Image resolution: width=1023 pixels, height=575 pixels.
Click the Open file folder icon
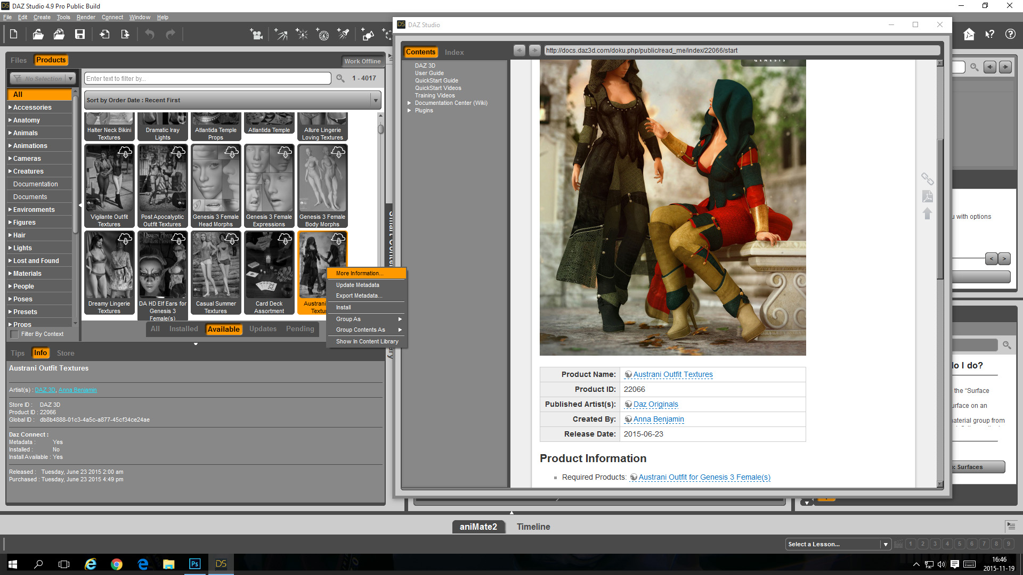coord(38,35)
